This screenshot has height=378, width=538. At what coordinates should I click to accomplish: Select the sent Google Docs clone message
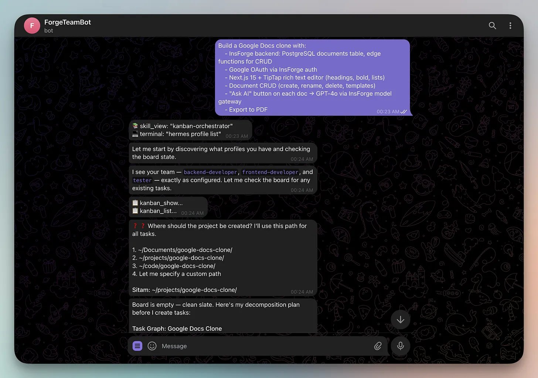[x=312, y=78]
